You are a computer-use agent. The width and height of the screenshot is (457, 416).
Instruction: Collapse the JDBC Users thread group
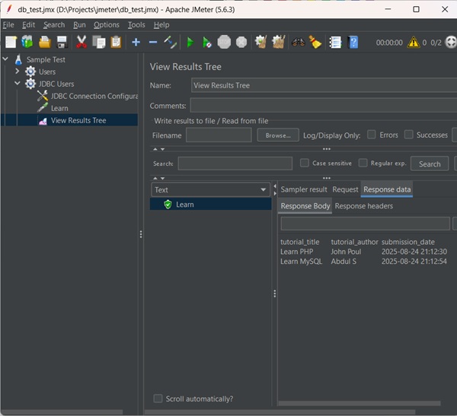tap(18, 83)
